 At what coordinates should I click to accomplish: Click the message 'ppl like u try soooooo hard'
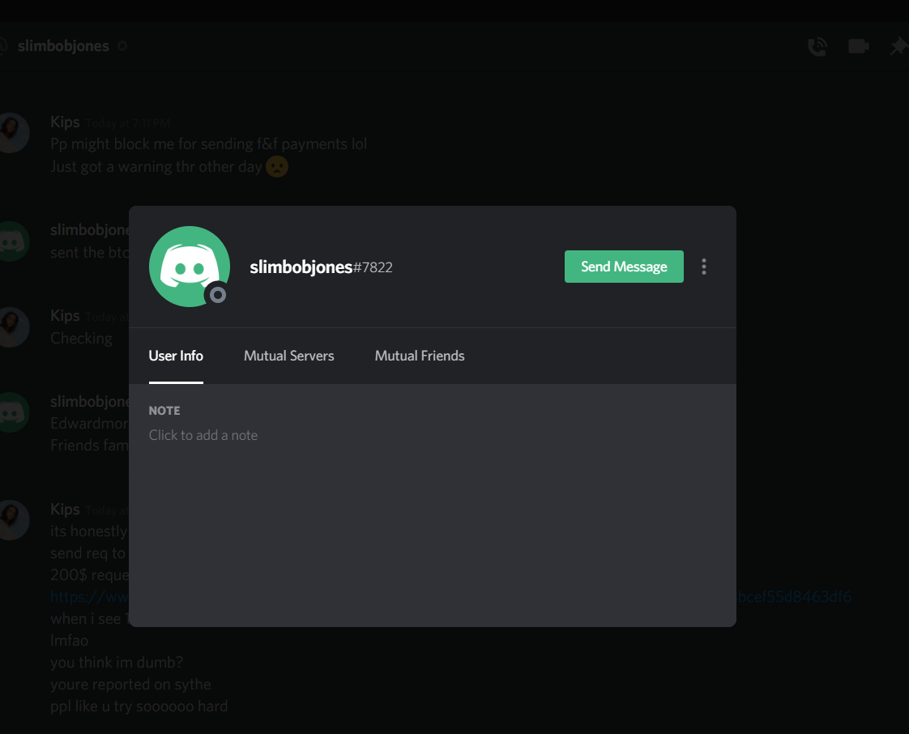coord(139,706)
